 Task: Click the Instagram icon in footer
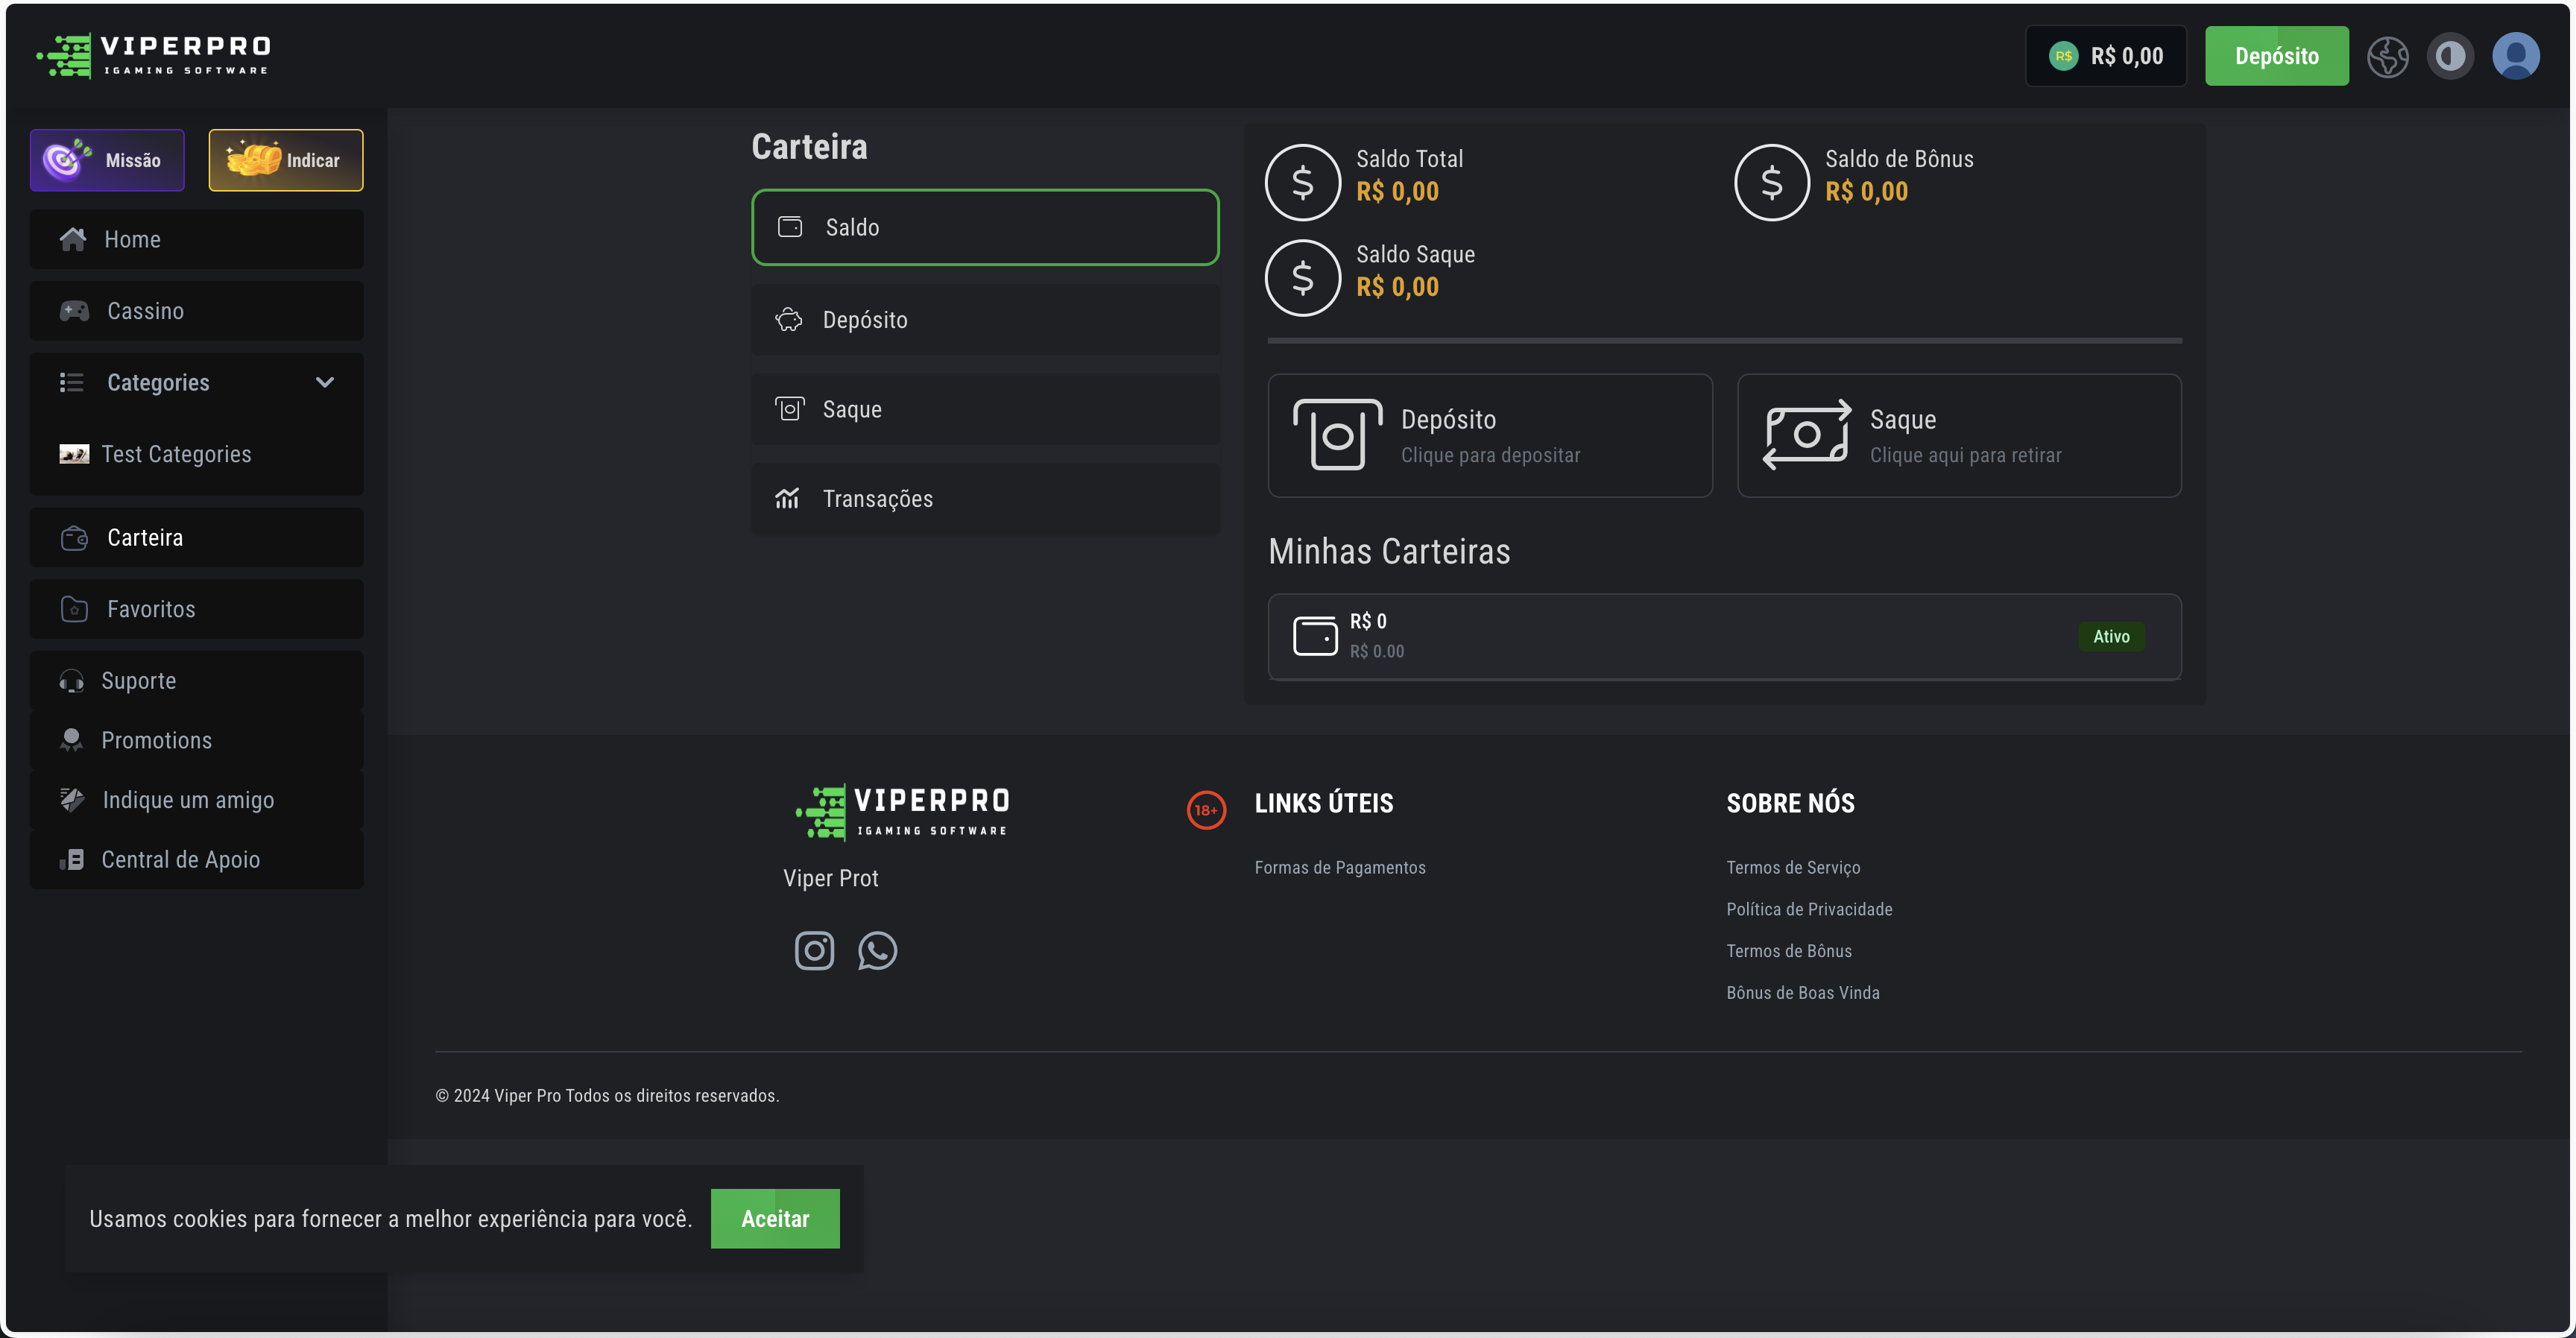pyautogui.click(x=814, y=950)
